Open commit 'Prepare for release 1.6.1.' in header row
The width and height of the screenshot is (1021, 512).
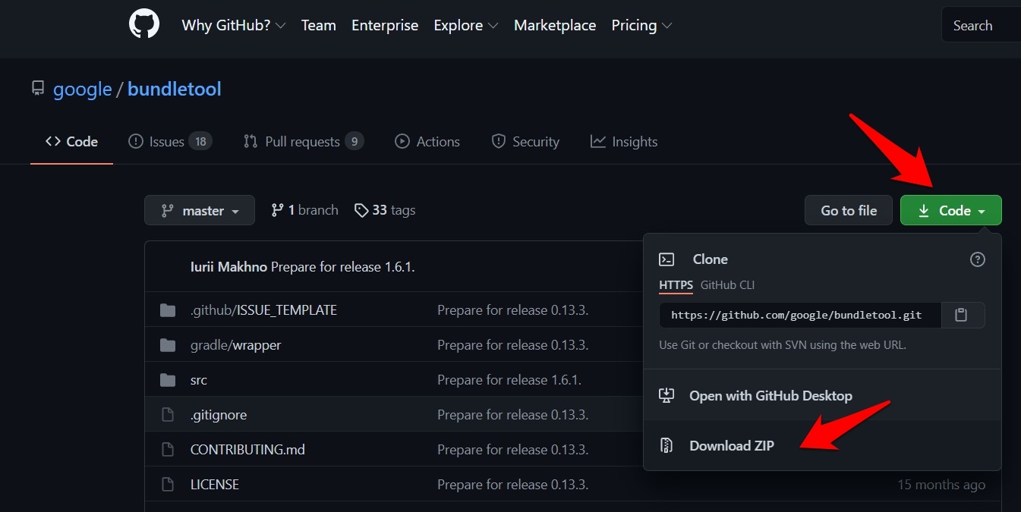pyautogui.click(x=342, y=267)
